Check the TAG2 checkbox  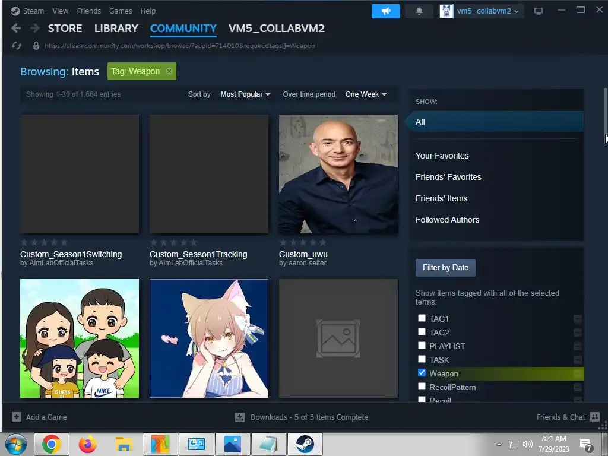click(x=422, y=332)
